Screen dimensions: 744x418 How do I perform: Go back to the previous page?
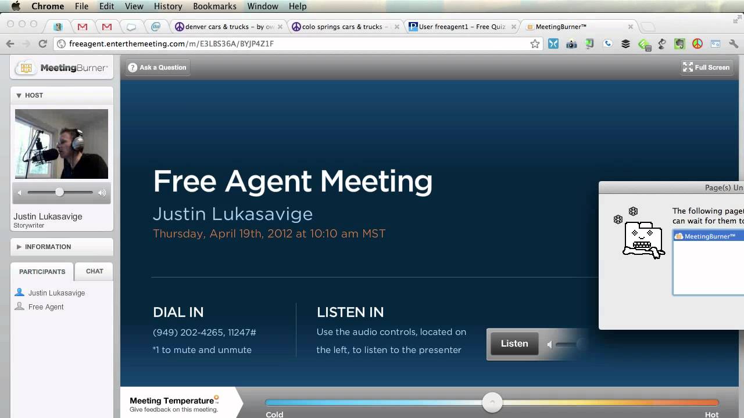click(x=10, y=44)
